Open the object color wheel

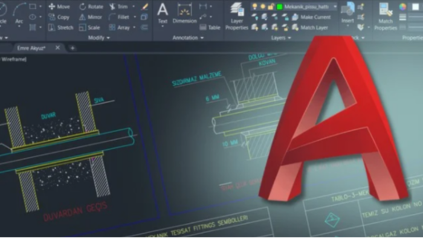[x=403, y=7]
